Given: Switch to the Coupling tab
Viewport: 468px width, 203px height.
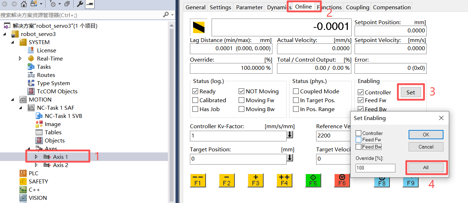Looking at the screenshot, I should click(x=357, y=7).
